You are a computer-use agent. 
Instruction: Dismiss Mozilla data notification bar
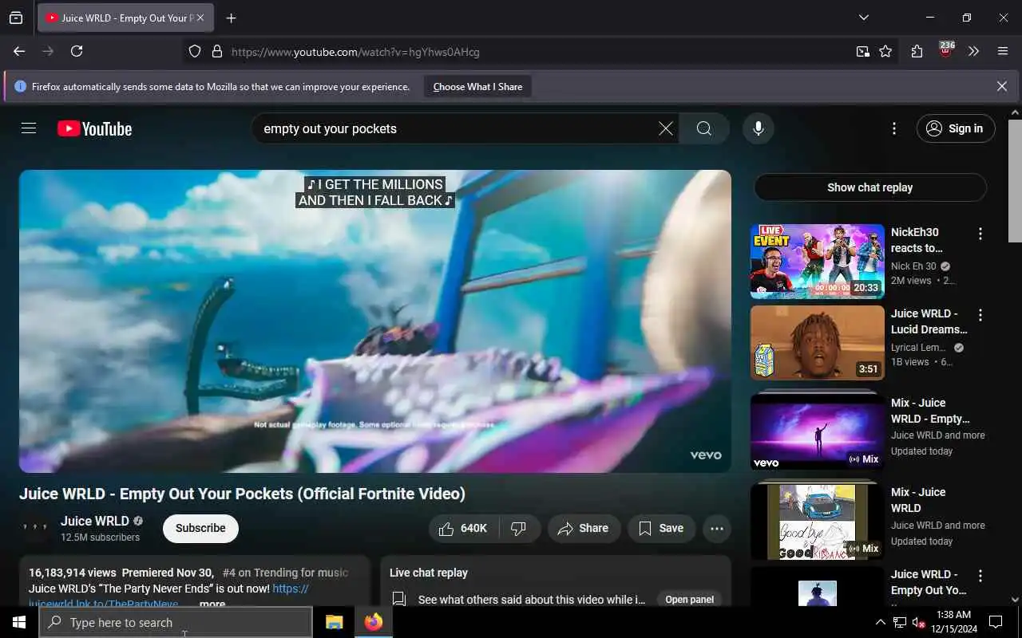[x=1001, y=86]
